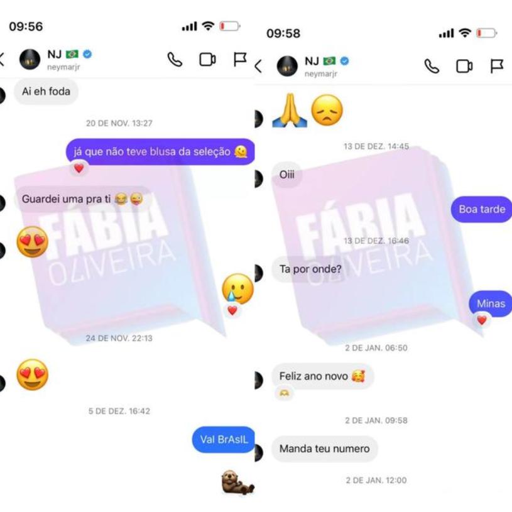Screen dimensions: 512x512
Task: Tap the reaction under "Feliz ano novo"
Action: click(284, 394)
